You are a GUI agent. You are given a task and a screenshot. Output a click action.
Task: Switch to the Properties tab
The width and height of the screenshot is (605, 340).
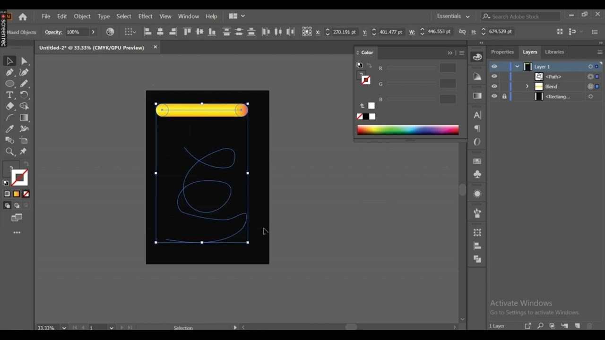(502, 52)
